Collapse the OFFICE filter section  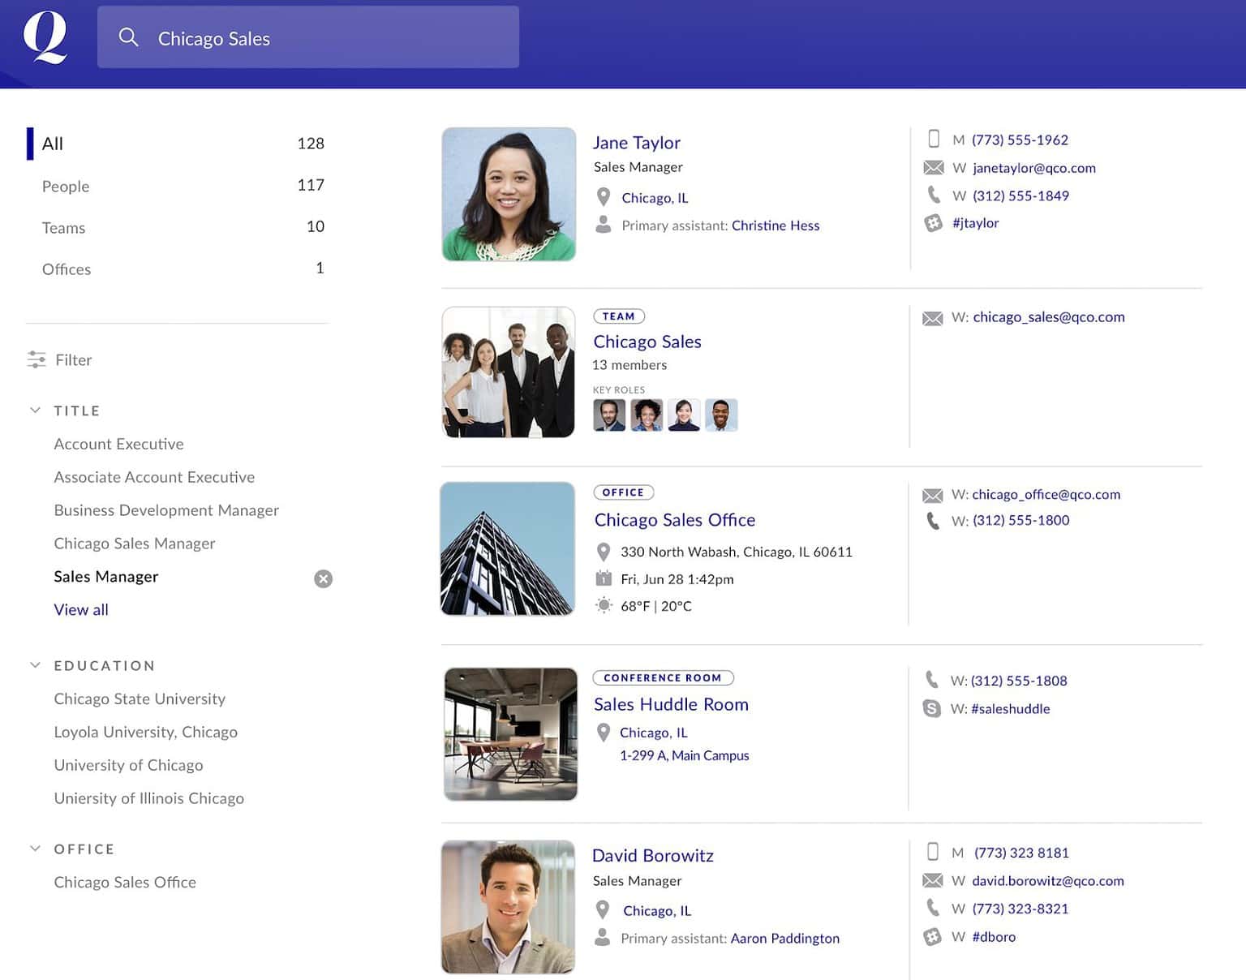(x=35, y=849)
